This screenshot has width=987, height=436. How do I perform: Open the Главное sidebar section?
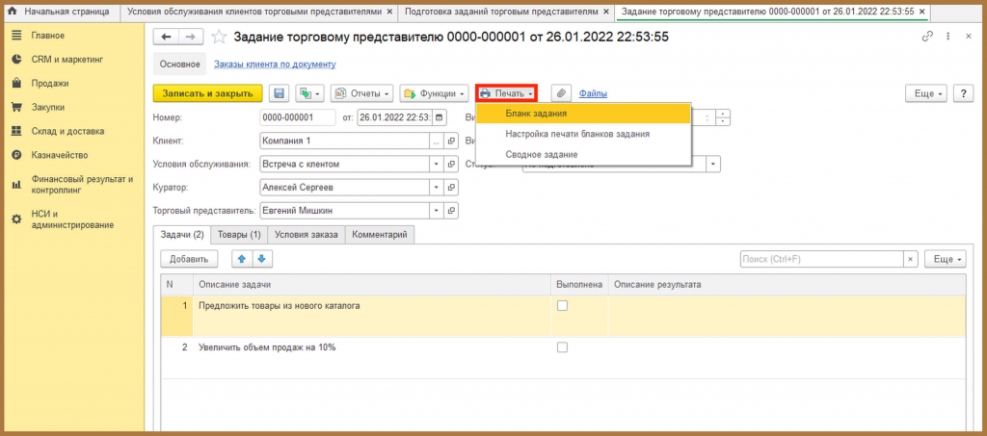click(47, 36)
